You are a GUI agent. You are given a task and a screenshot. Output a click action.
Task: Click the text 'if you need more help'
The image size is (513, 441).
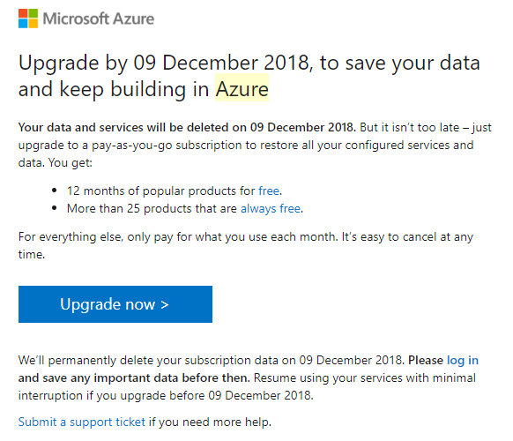click(x=210, y=422)
